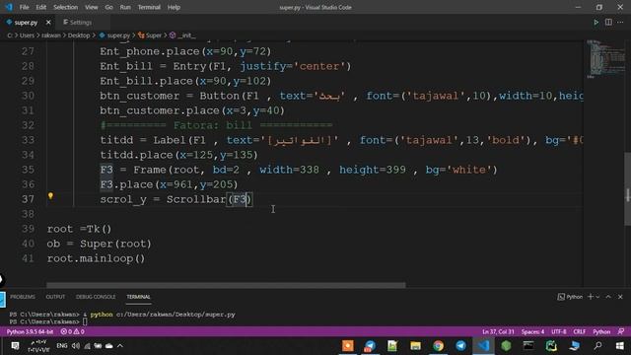The image size is (631, 355).
Task: Open the orange taskbar app
Action: [348, 346]
